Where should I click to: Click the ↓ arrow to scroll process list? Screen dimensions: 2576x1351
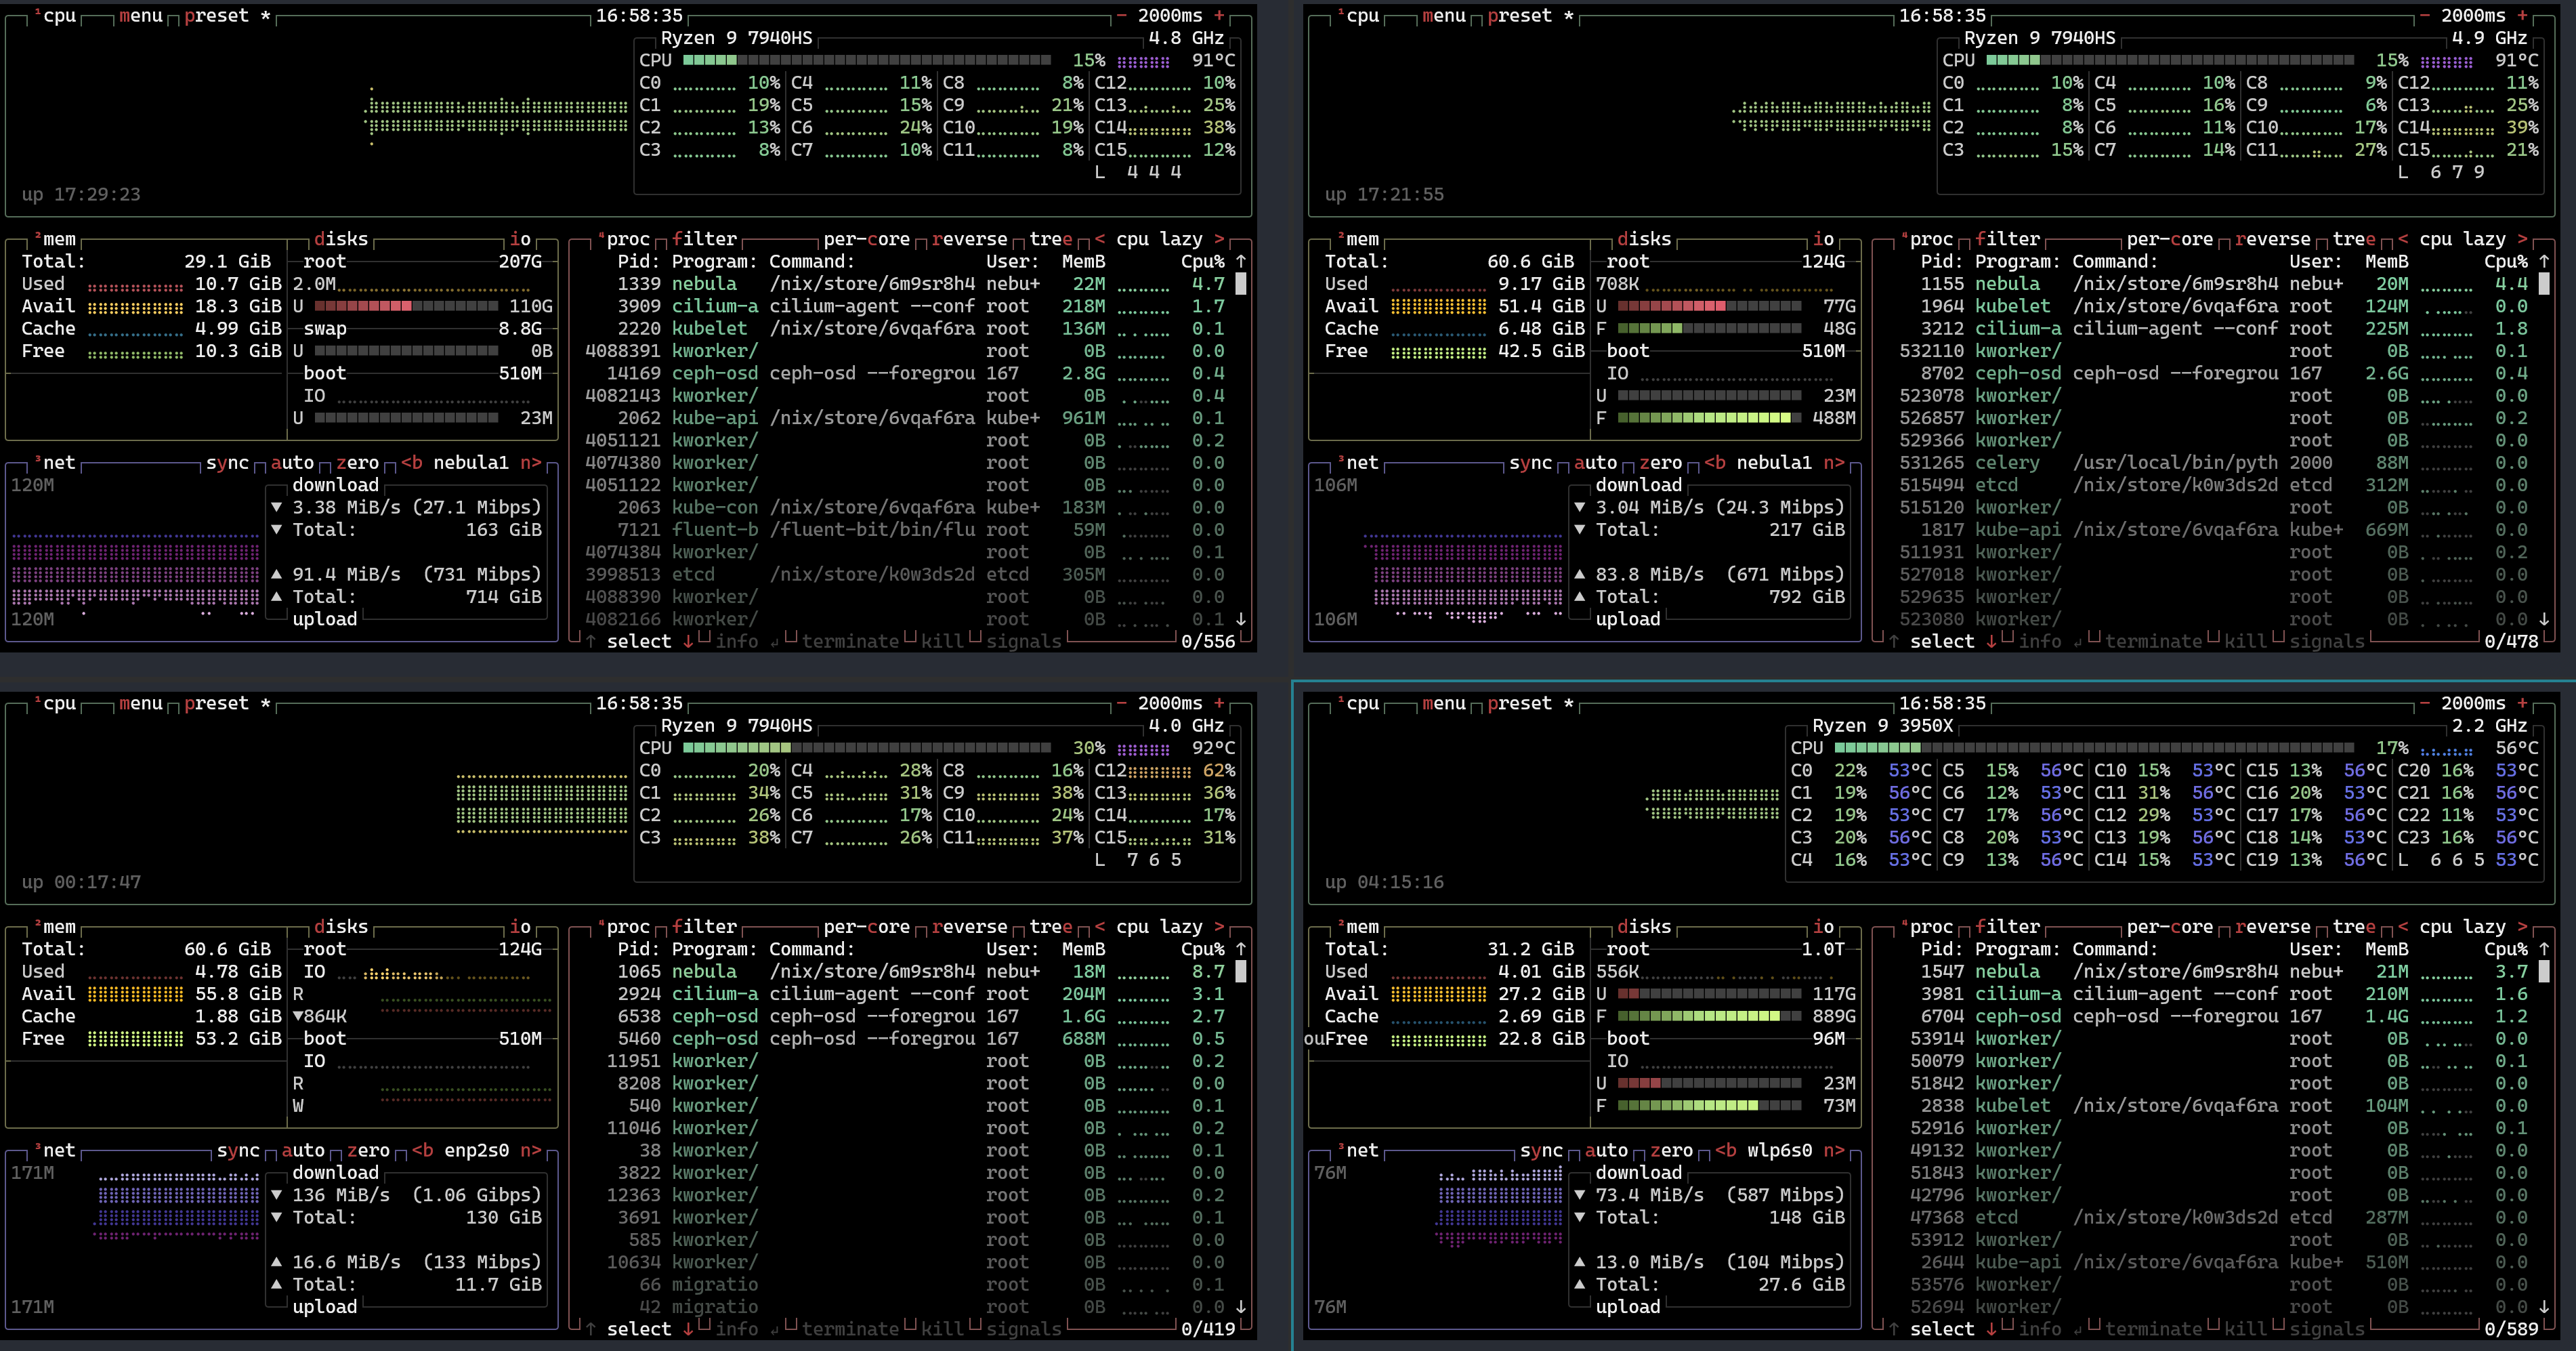pyautogui.click(x=1241, y=620)
